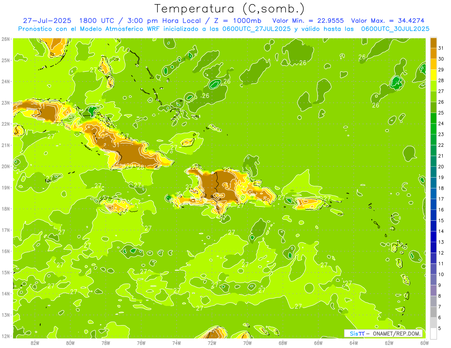The image size is (451, 348).
Task: Click color scale label "31"
Action: tap(441, 48)
